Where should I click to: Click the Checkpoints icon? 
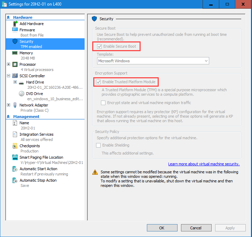point(15,146)
